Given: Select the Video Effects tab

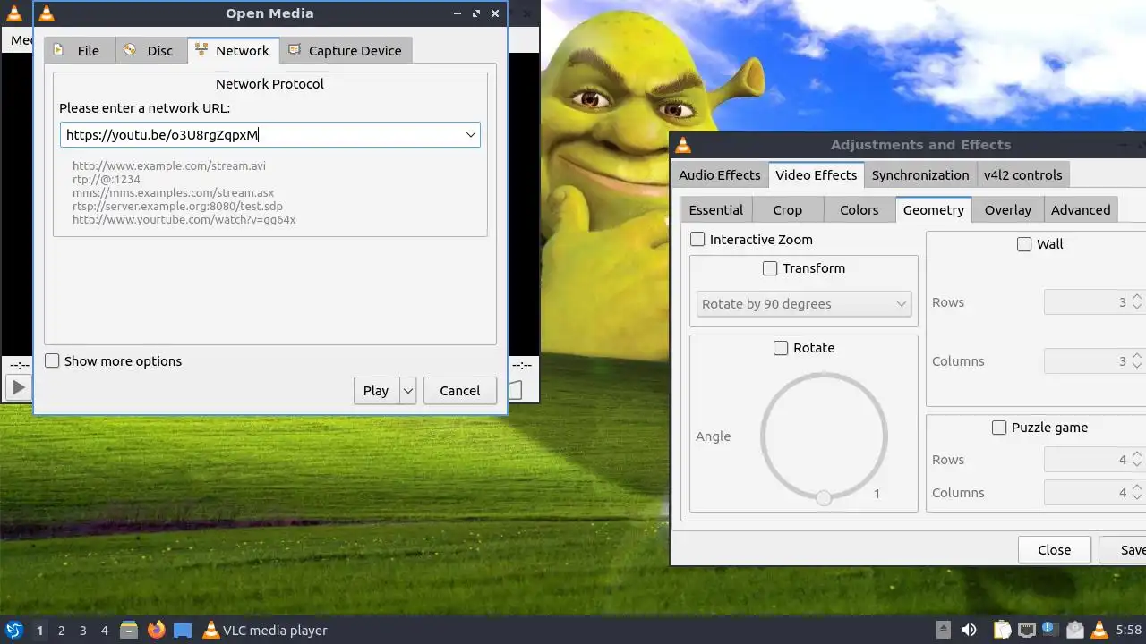Looking at the screenshot, I should (x=816, y=174).
